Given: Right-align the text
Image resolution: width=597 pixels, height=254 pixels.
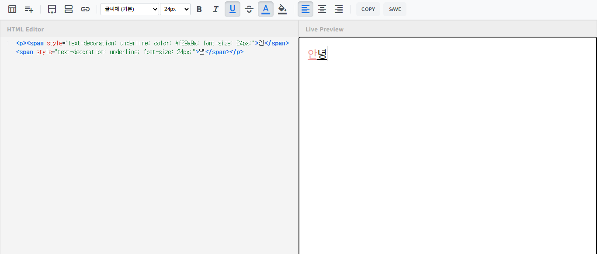Looking at the screenshot, I should [x=339, y=9].
